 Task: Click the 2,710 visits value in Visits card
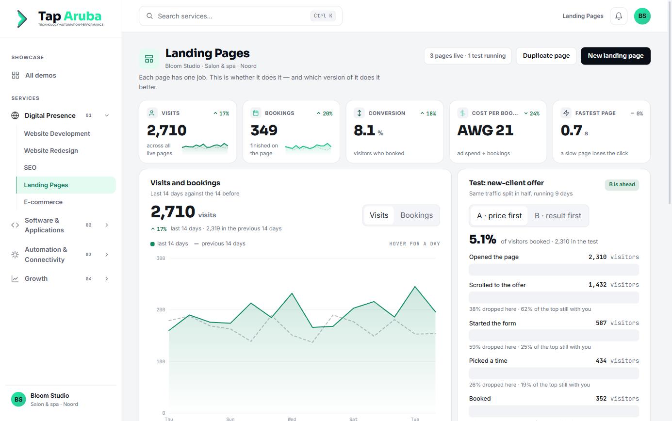click(x=167, y=130)
